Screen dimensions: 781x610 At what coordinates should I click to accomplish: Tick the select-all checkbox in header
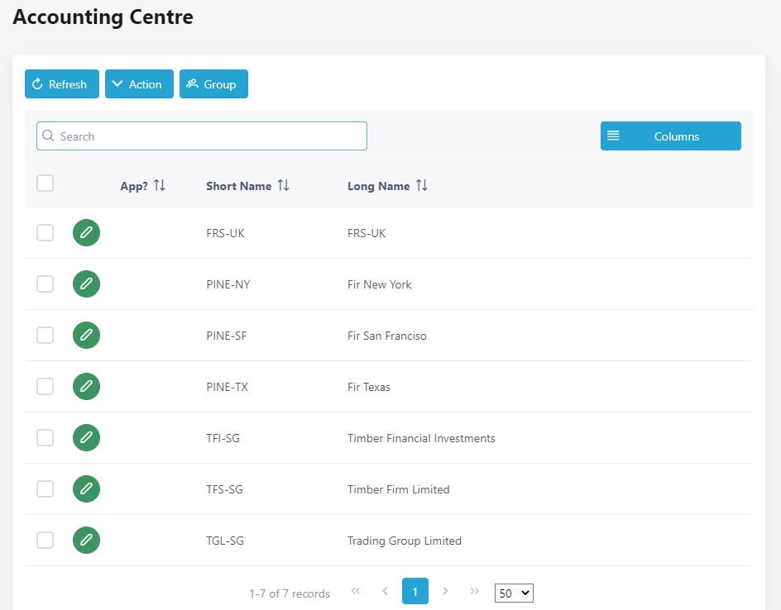pos(46,183)
